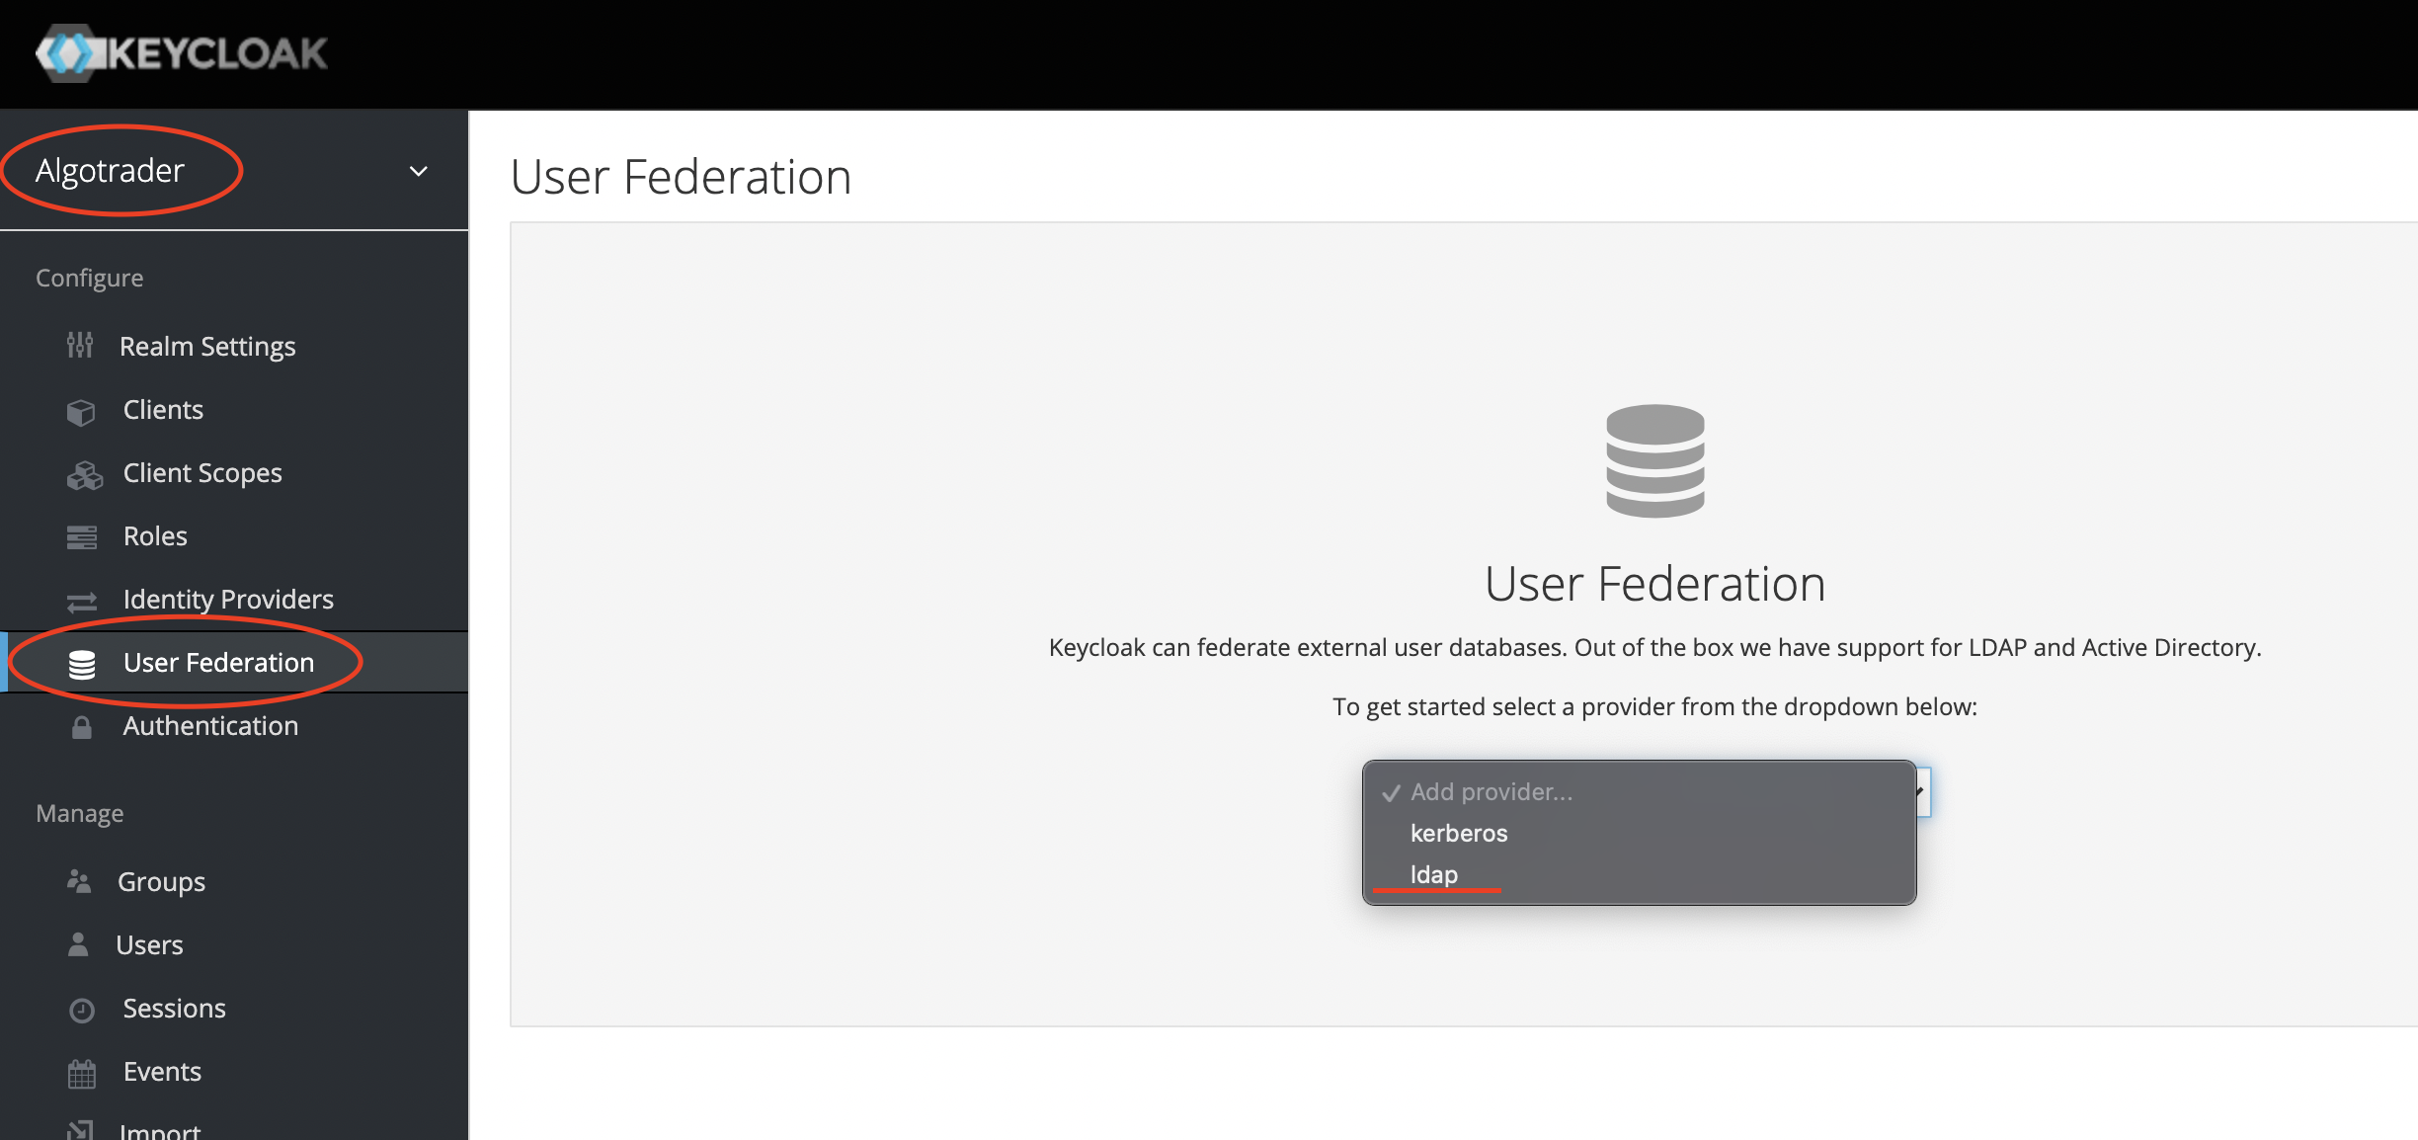Expand the Algotrader realm chevron
Viewport: 2418px width, 1140px height.
click(x=419, y=171)
